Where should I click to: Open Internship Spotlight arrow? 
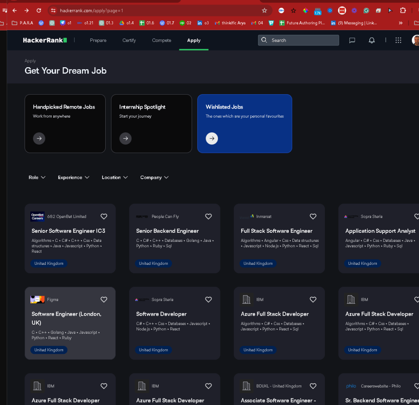125,138
